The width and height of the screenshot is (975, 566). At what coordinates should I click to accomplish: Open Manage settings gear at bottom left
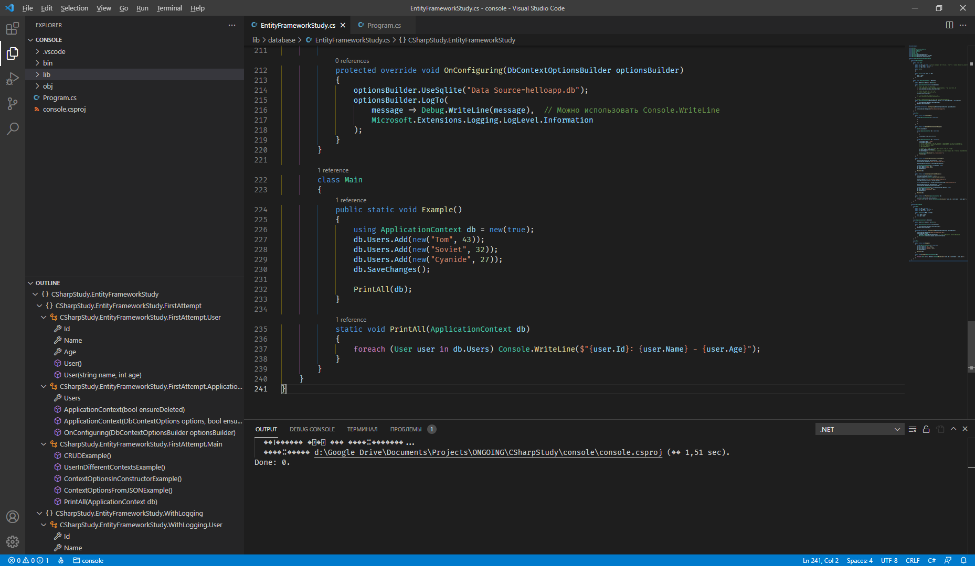point(13,542)
